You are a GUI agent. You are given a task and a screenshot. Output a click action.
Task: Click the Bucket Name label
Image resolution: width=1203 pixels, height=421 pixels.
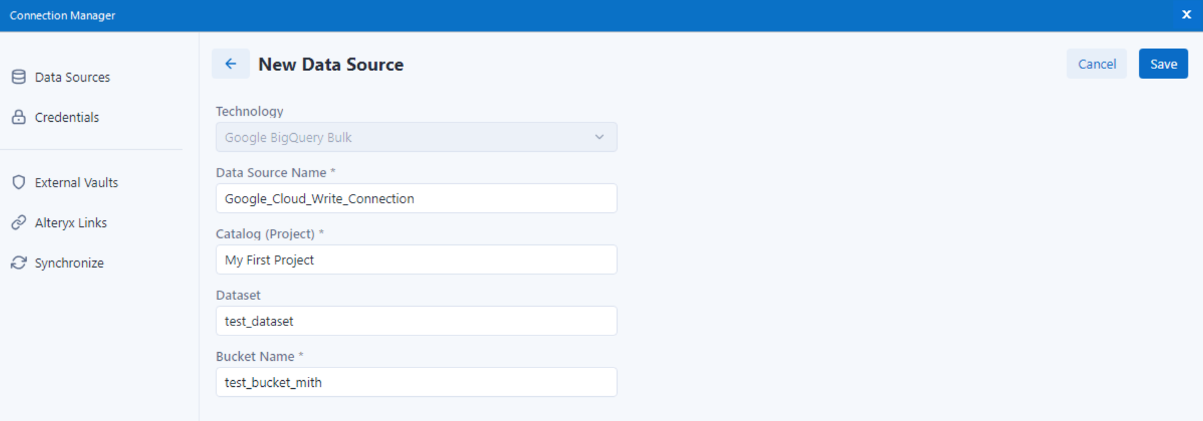click(x=259, y=356)
